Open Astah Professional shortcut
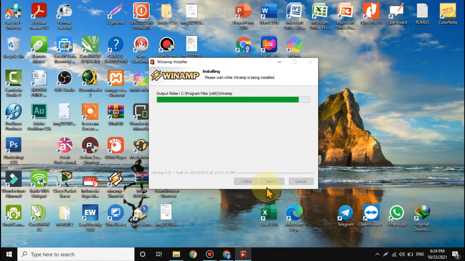The image size is (465, 261). point(64,151)
